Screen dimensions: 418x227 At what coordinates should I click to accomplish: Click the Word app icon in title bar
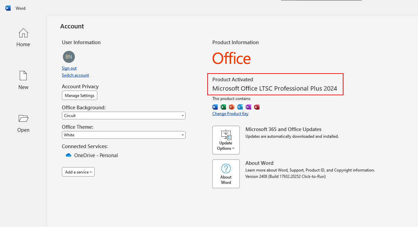click(8, 8)
